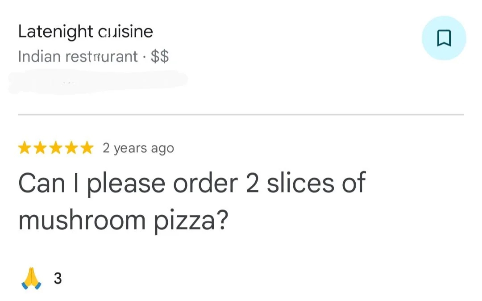The width and height of the screenshot is (482, 301).
Task: Toggle the save bookmark for this restaurant
Action: click(444, 38)
